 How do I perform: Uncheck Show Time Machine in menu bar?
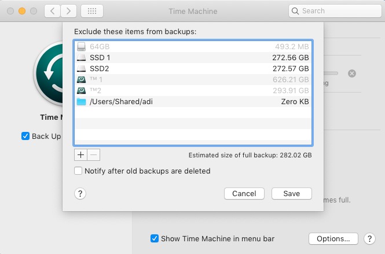click(155, 238)
